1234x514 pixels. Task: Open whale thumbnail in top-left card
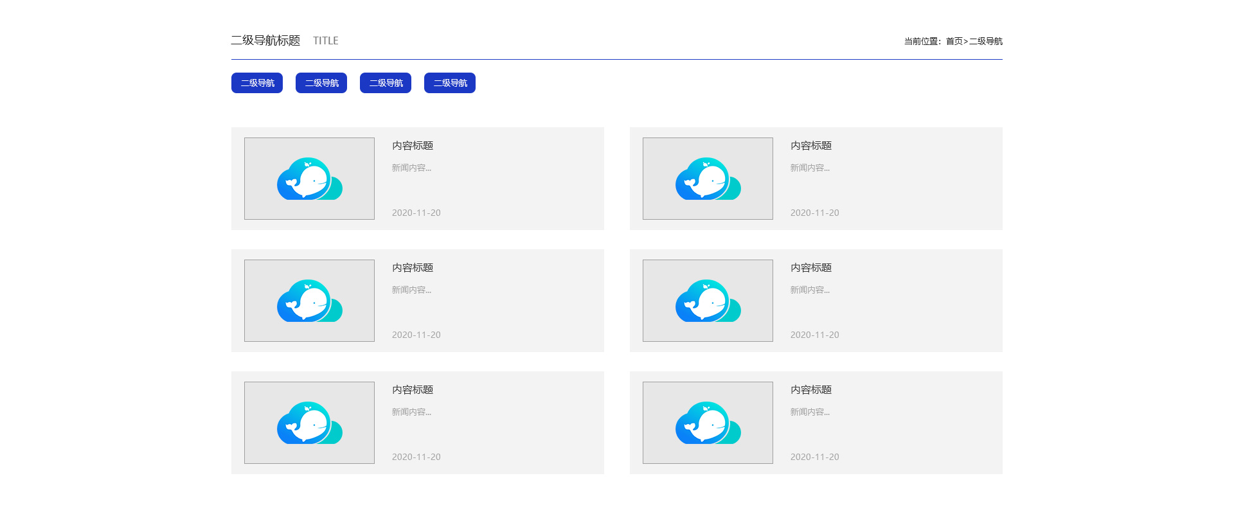point(309,179)
